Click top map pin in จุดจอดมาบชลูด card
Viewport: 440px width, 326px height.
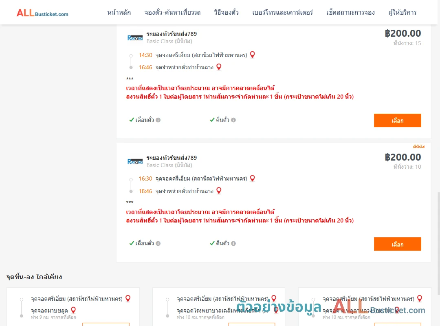[128, 298]
